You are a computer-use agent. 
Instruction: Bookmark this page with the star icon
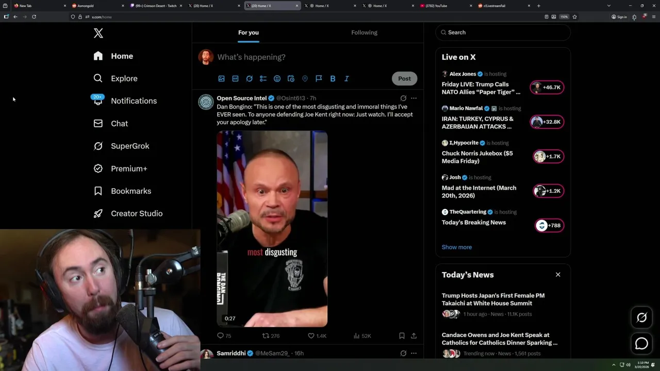574,17
